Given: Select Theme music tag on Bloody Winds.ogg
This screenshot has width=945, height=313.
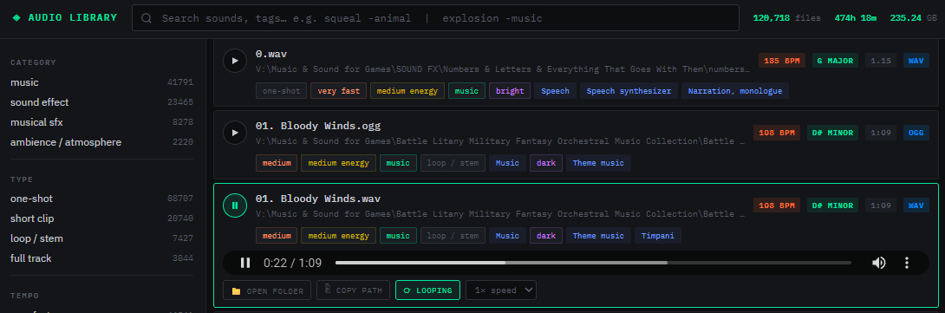Looking at the screenshot, I should (x=598, y=163).
